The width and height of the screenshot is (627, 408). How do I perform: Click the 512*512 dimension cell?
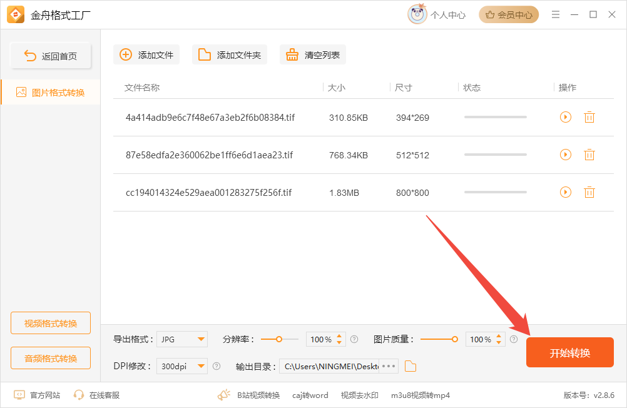tap(412, 155)
